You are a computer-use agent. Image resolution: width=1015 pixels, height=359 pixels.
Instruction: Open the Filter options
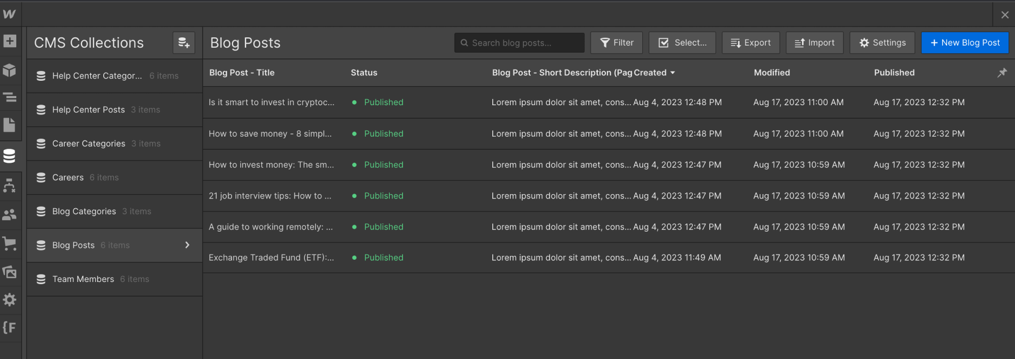[617, 42]
